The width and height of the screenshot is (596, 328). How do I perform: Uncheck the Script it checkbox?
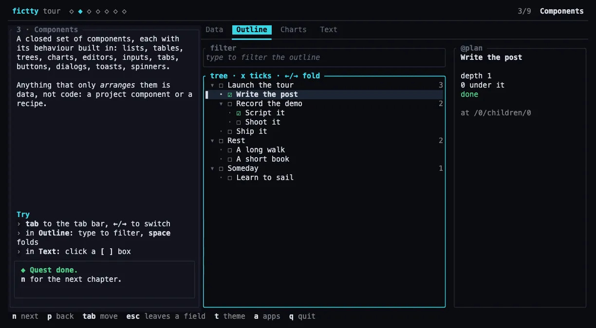pos(239,113)
